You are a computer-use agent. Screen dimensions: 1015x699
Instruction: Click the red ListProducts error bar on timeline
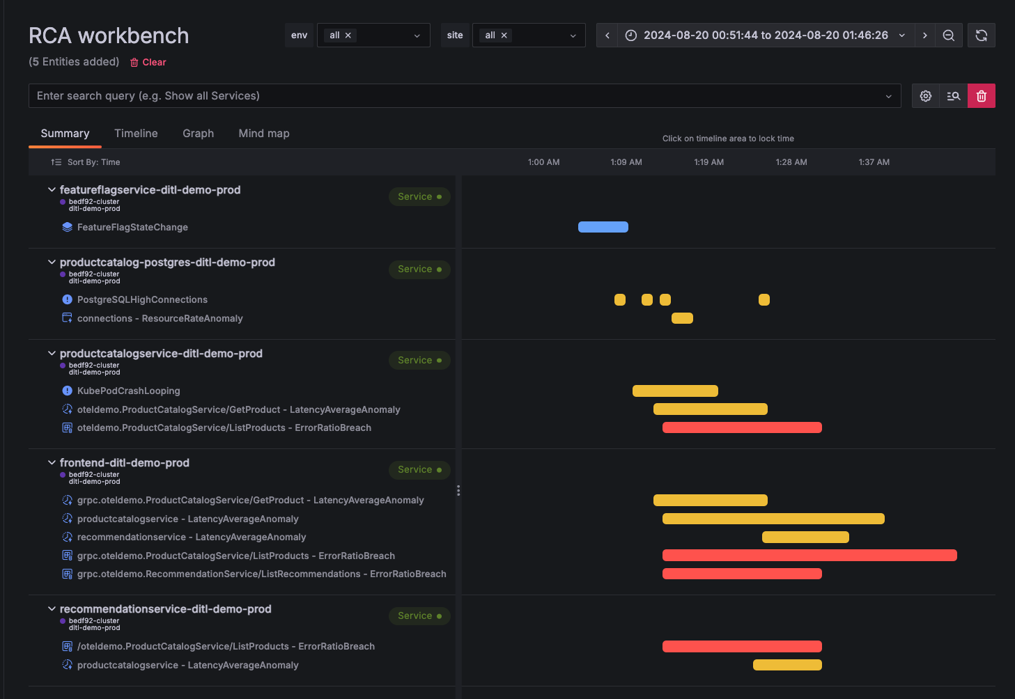[742, 427]
